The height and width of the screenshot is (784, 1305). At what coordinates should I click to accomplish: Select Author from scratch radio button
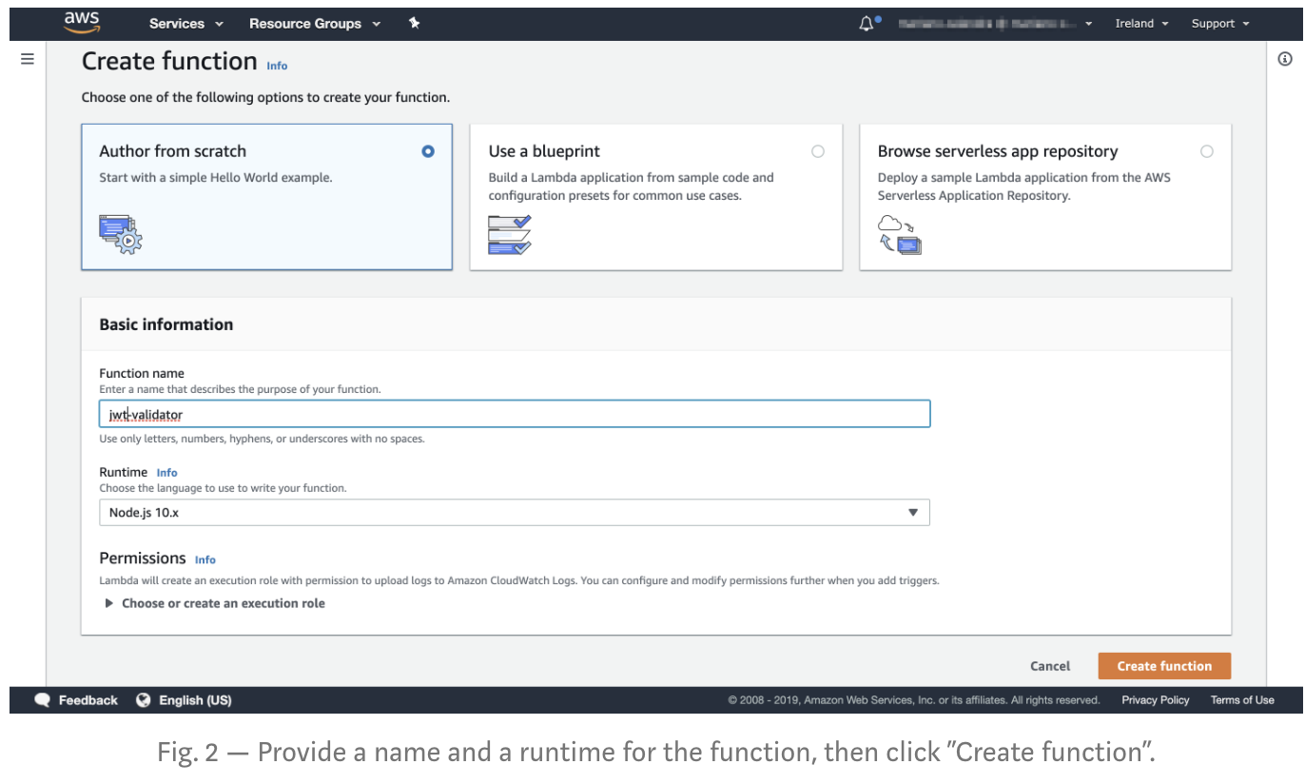coord(428,151)
